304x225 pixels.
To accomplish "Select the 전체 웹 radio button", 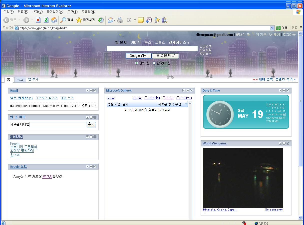I will 136,63.
